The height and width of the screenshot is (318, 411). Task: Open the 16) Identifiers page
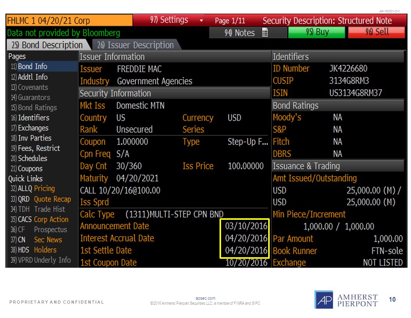point(30,118)
